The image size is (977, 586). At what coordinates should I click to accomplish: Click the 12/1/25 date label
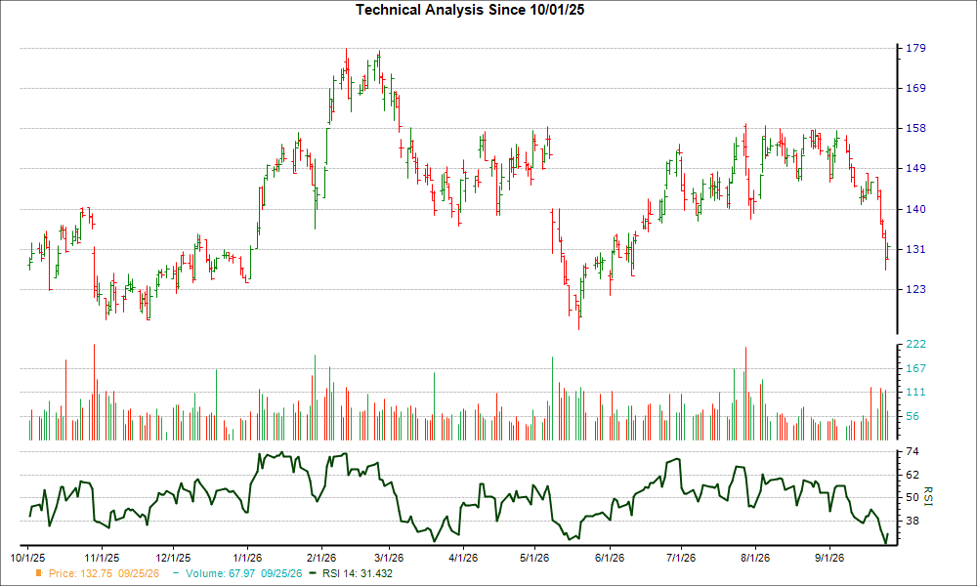pos(173,558)
